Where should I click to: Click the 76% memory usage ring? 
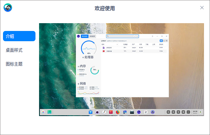pyautogui.click(x=95, y=70)
